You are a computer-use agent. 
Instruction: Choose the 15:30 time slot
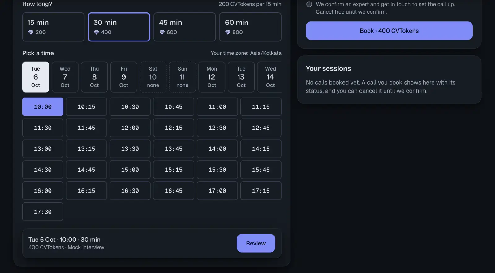(217, 170)
